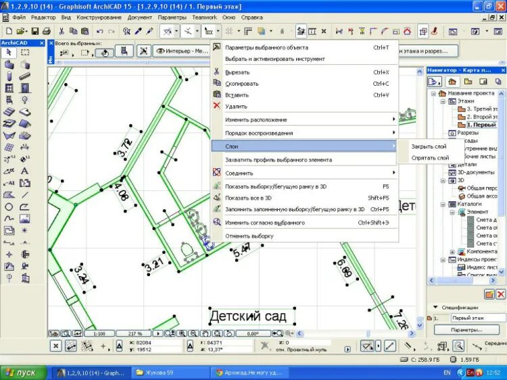Select the Marquee tool
507x380 pixels.
click(25, 52)
